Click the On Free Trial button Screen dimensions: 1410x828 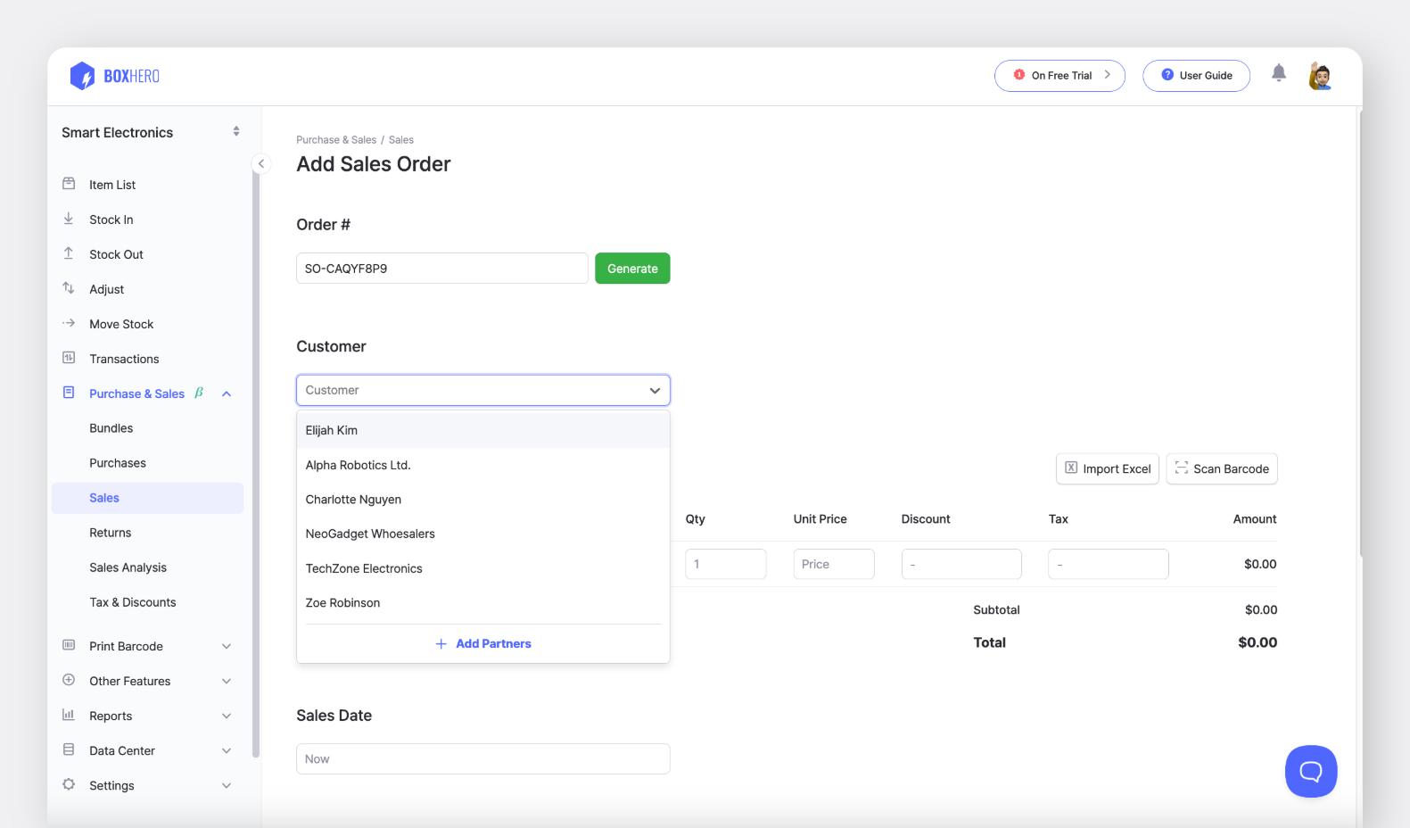pos(1060,76)
